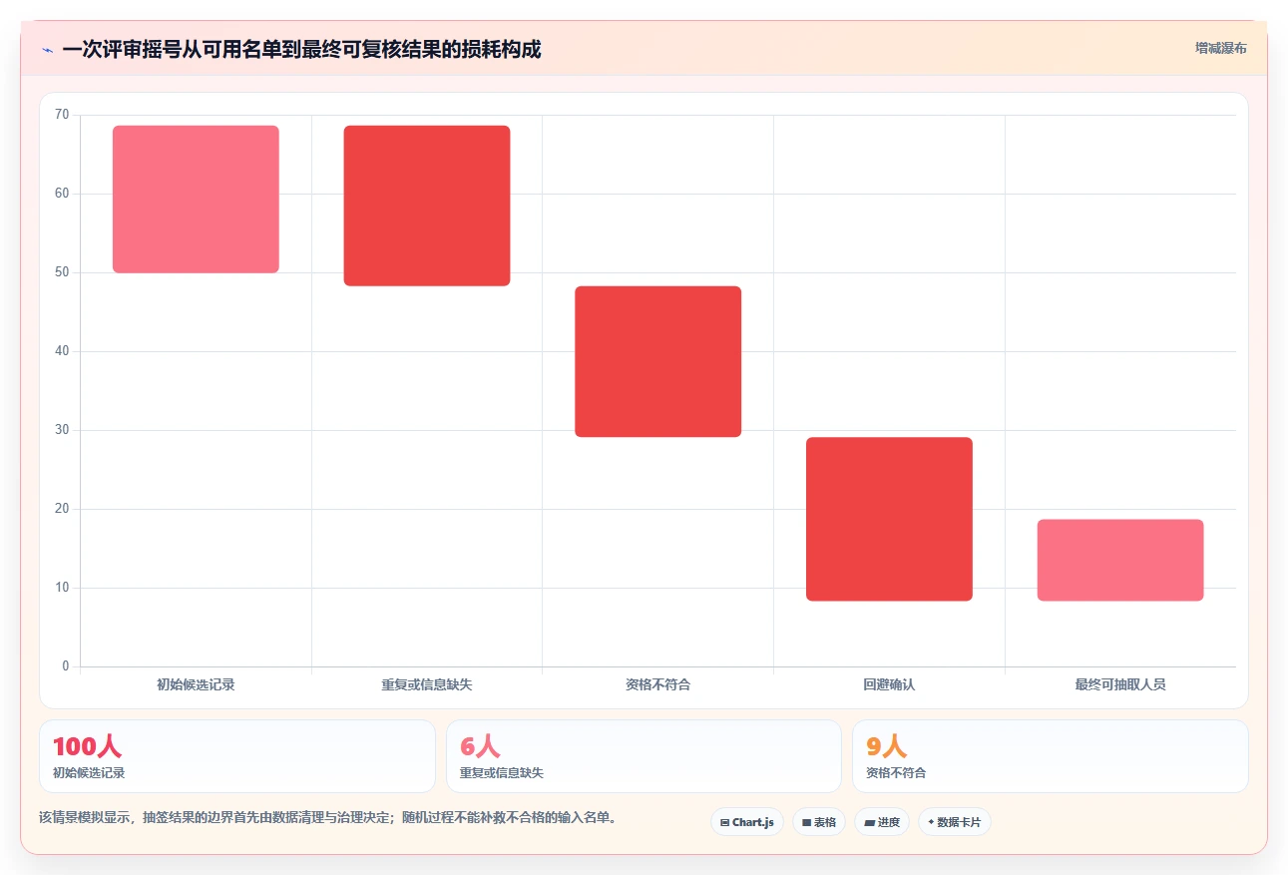Image resolution: width=1288 pixels, height=875 pixels.
Task: Click the 重复或信息缺失 x-axis label
Action: point(427,684)
